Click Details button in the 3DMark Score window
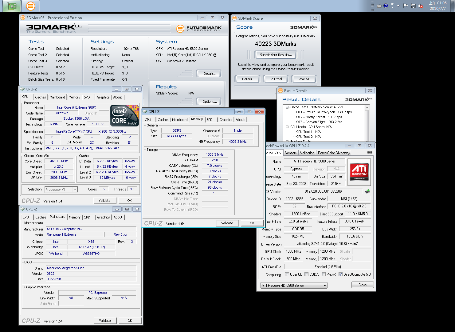The width and height of the screenshot is (455, 332). [x=248, y=79]
